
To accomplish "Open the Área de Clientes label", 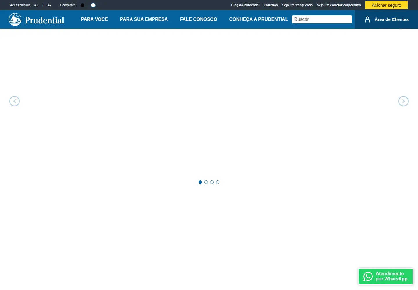I will tap(392, 19).
